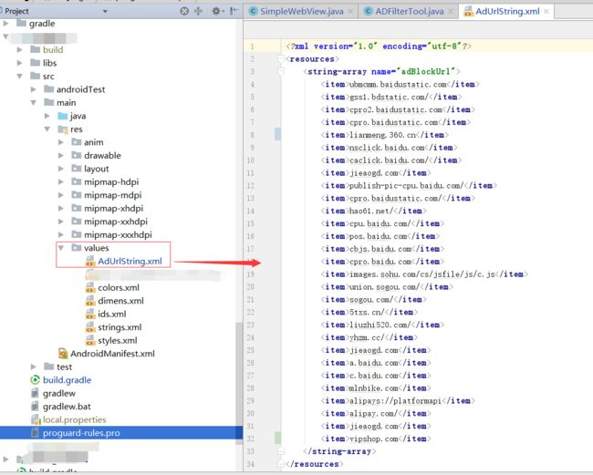593x475 pixels.
Task: Click the AndroidManifest.xml file icon
Action: pos(63,354)
